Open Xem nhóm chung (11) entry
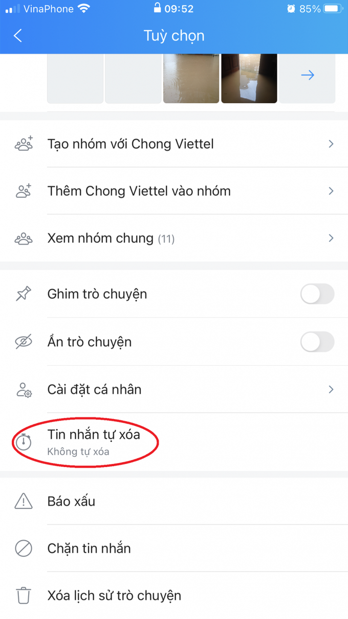348x619 pixels. pyautogui.click(x=174, y=238)
